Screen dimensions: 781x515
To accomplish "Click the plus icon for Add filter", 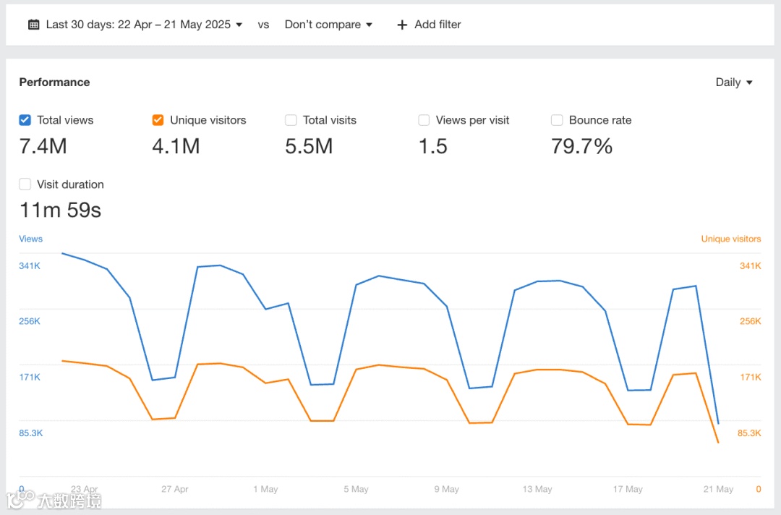I will 402,25.
